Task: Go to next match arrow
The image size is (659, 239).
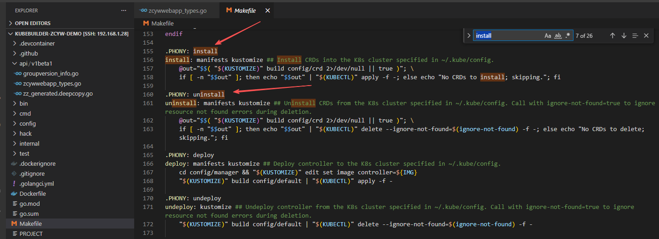Action: (624, 36)
